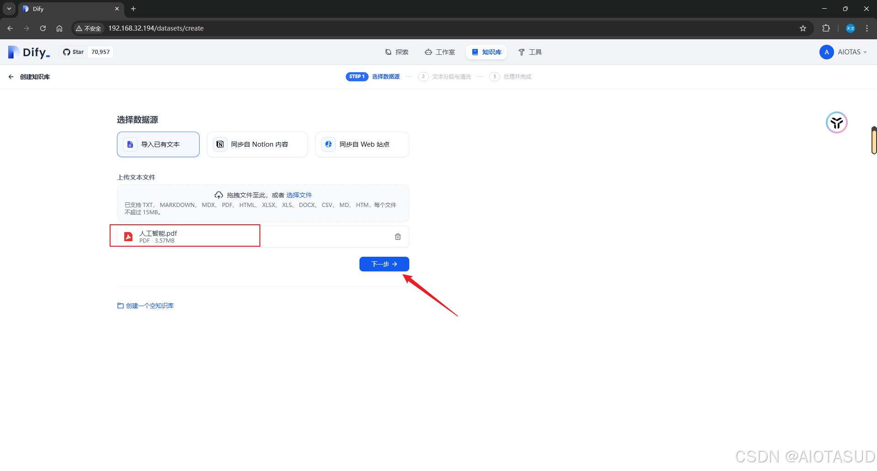Viewport: 877px width, 471px height.
Task: Select the 同步自 Web 站点 data source
Action: [362, 144]
